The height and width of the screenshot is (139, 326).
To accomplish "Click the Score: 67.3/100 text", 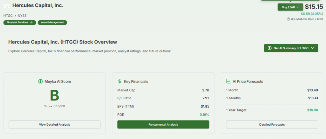I will (x=54, y=106).
